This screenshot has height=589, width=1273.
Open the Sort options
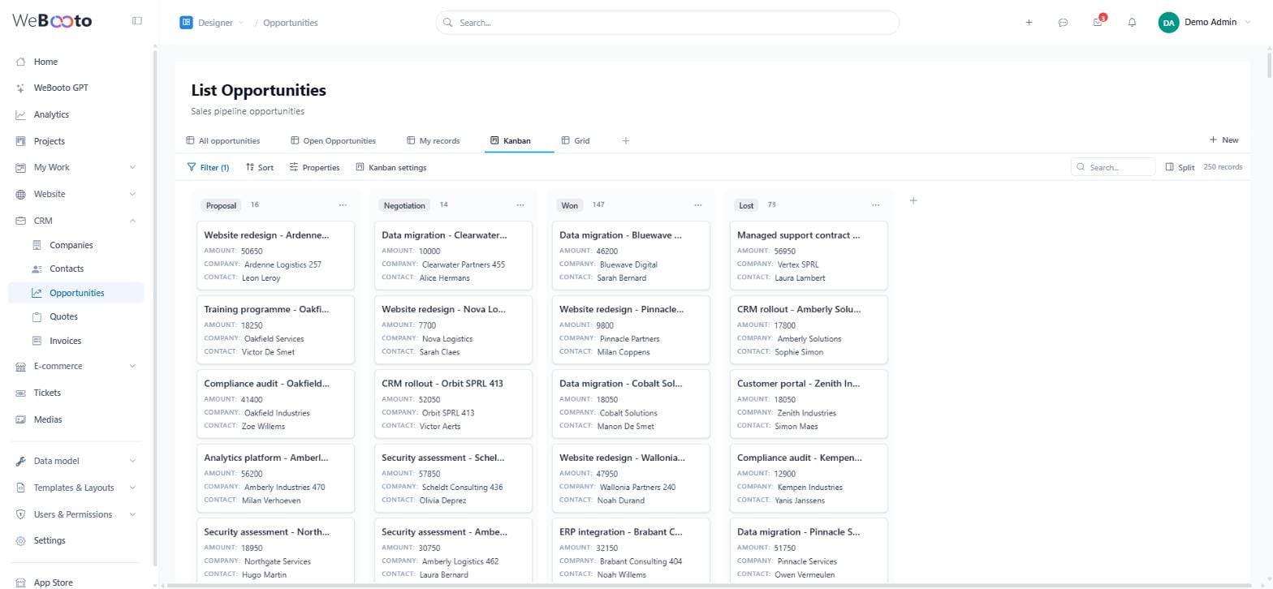pyautogui.click(x=260, y=167)
